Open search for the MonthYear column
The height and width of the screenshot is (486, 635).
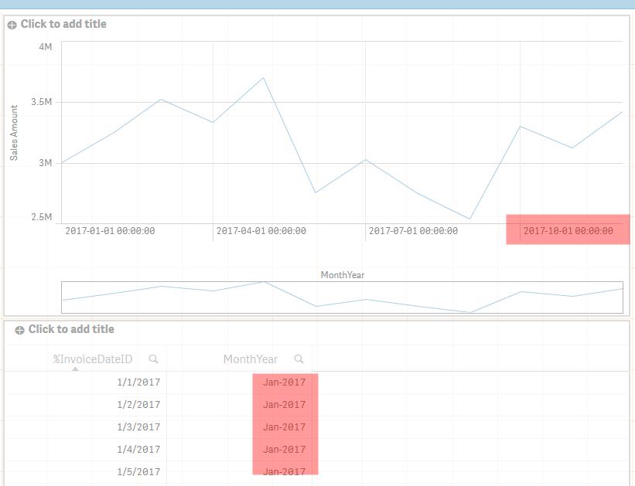(299, 359)
